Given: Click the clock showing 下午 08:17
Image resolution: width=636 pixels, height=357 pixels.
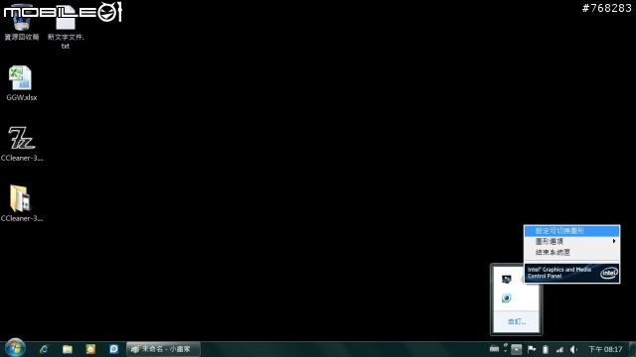Looking at the screenshot, I should click(605, 349).
